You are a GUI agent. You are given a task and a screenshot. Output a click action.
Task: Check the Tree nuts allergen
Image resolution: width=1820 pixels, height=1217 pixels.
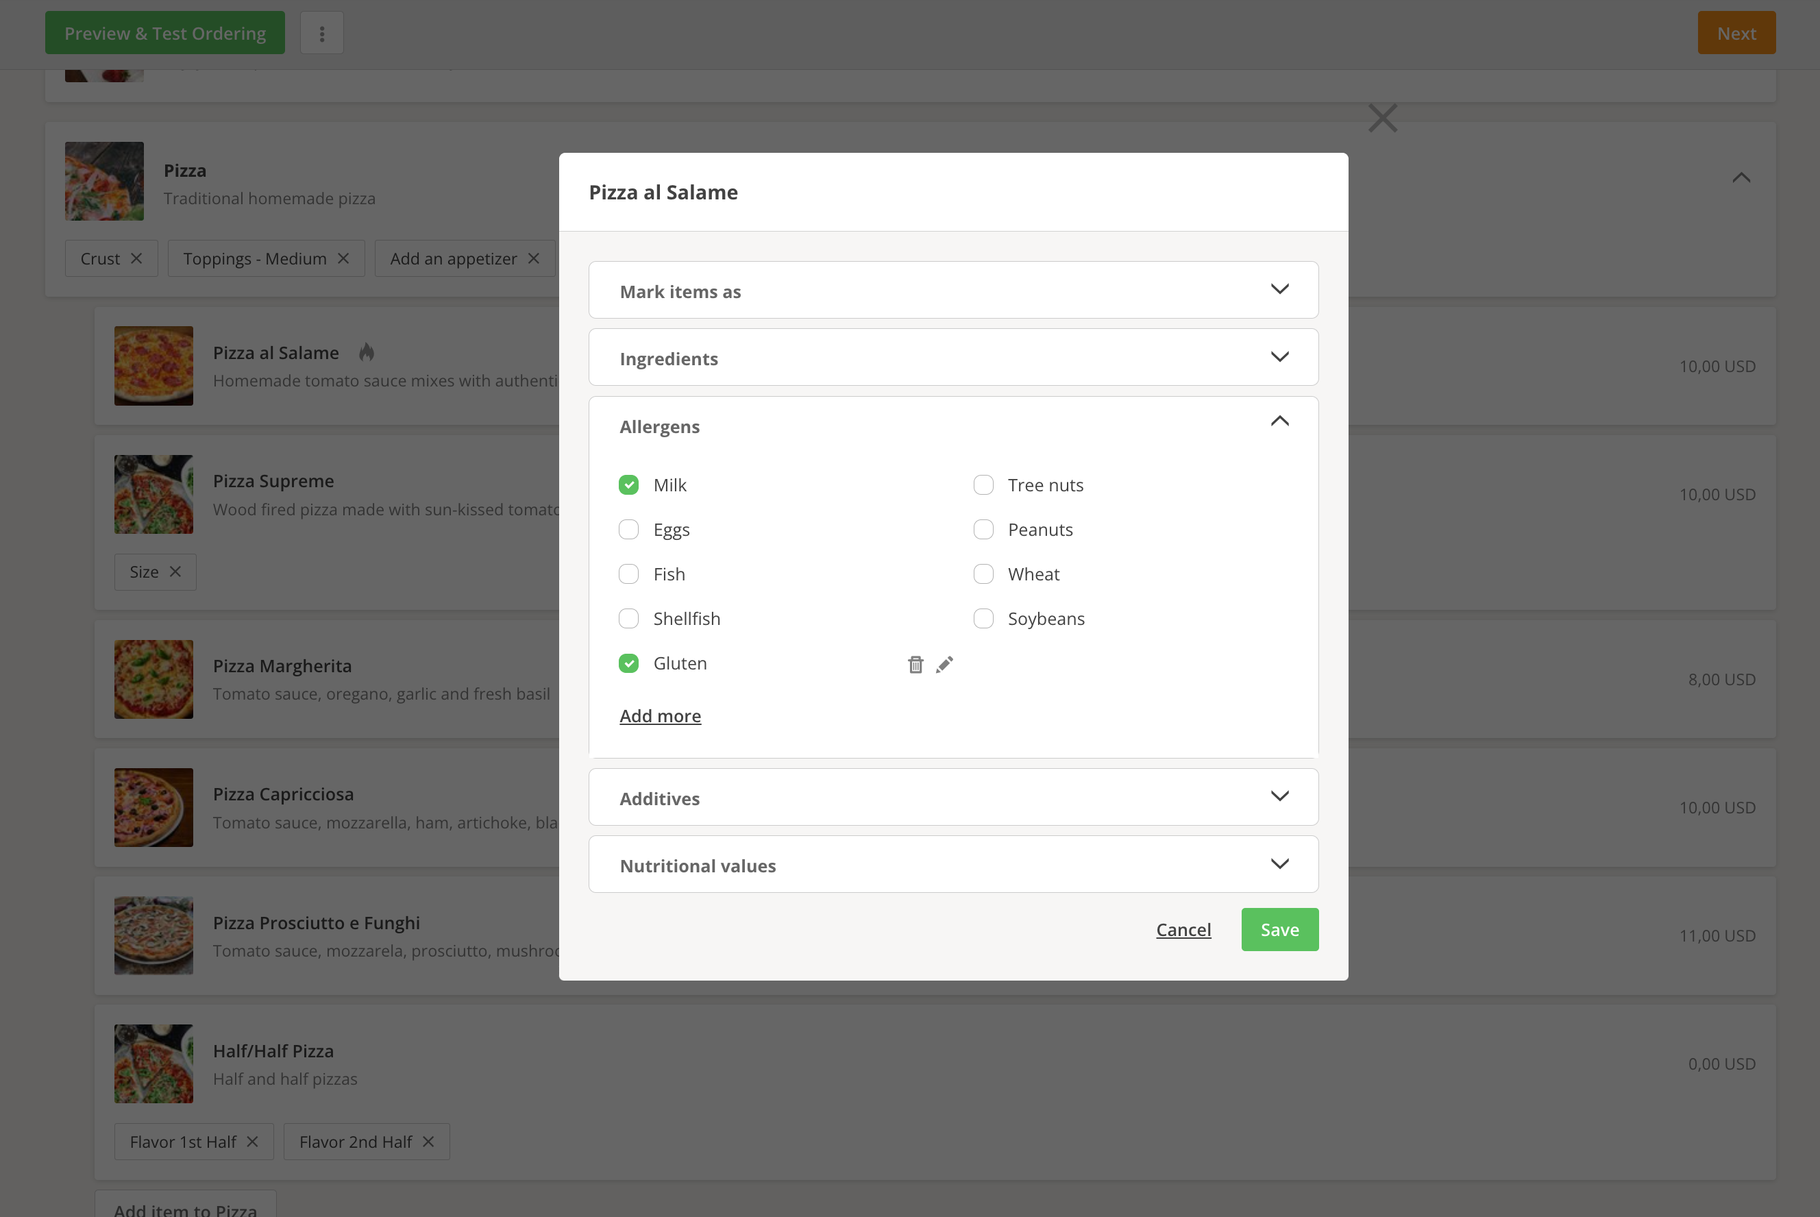point(983,485)
